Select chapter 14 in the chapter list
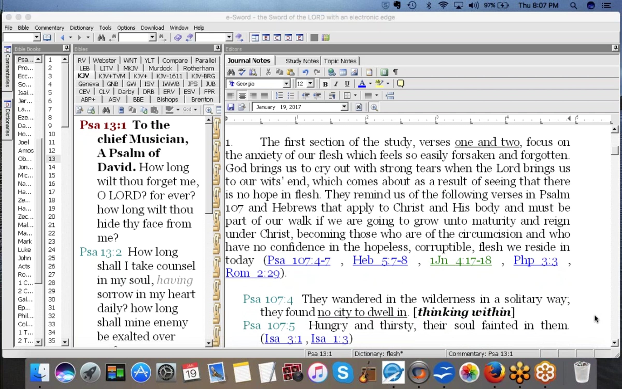The height and width of the screenshot is (389, 622). 52,167
